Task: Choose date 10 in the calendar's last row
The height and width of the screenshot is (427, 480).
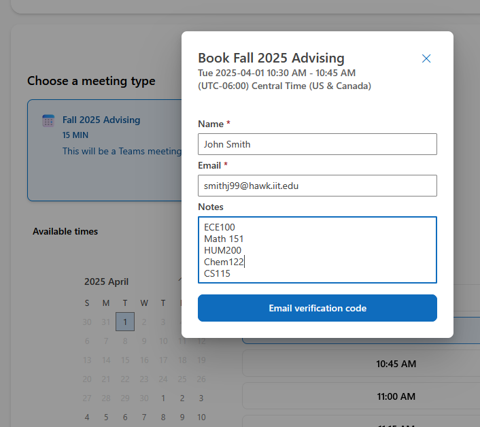Action: (201, 417)
